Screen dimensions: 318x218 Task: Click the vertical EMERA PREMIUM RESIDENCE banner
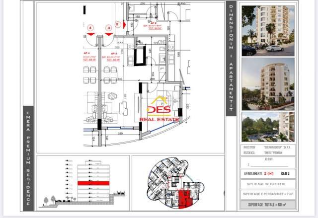(x=28, y=158)
